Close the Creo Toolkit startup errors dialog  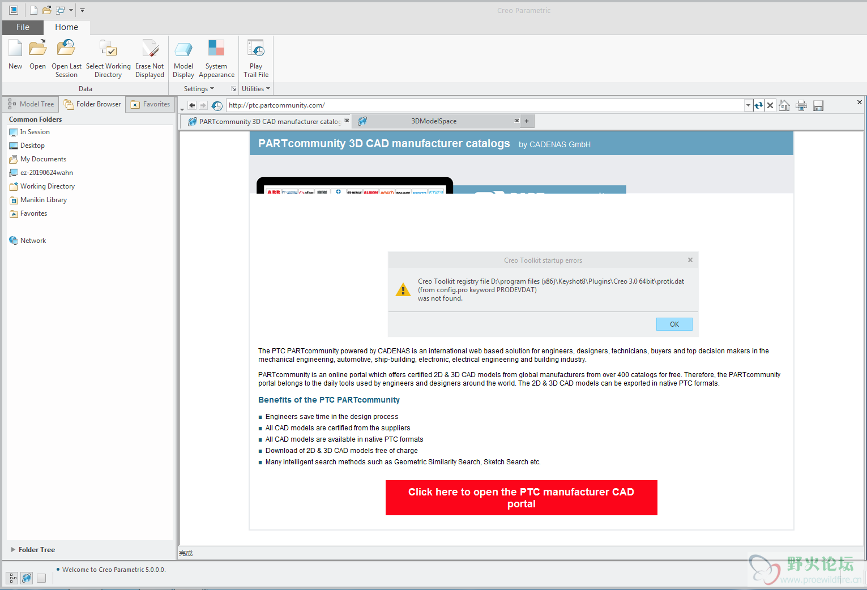690,260
